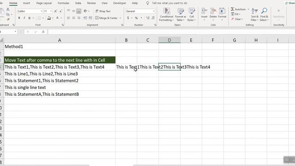Open the fill color dropdown arrow
This screenshot has width=295, height=166.
point(53,18)
